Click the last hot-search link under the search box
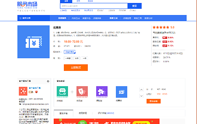The height and width of the screenshot is (124, 197). tap(133, 10)
